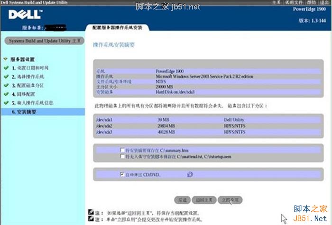Click the Dell logo in the header
Screen dimensions: 332x225
(x=26, y=14)
